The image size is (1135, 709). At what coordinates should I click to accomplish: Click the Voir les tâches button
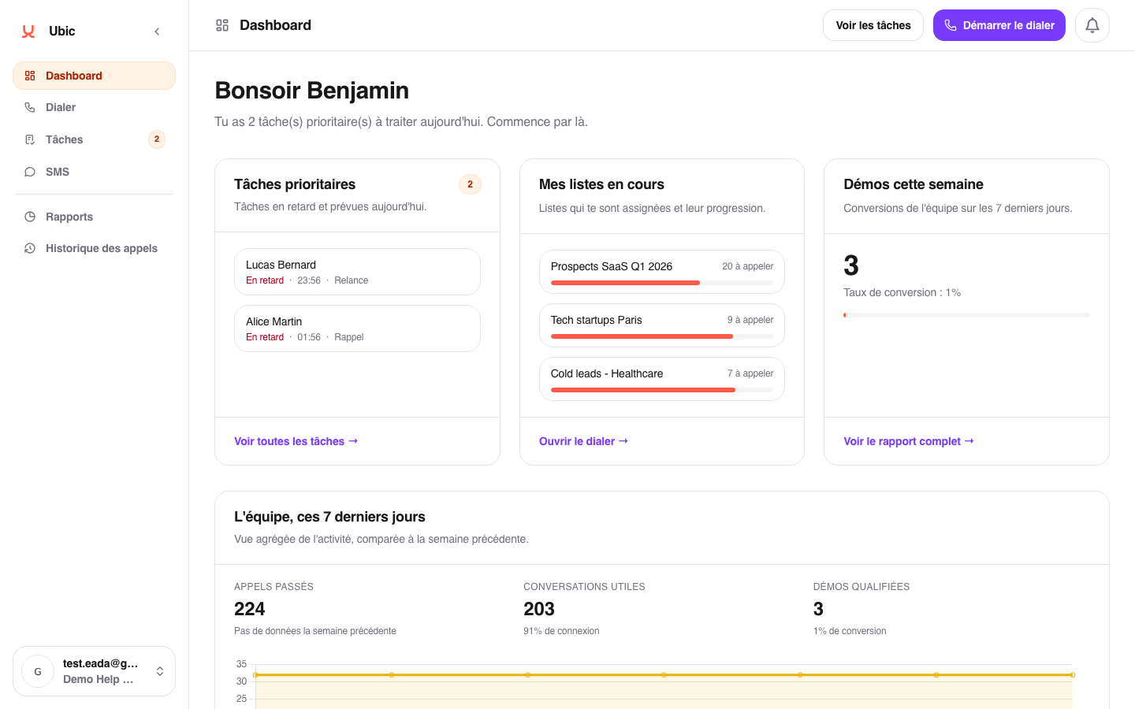point(873,25)
